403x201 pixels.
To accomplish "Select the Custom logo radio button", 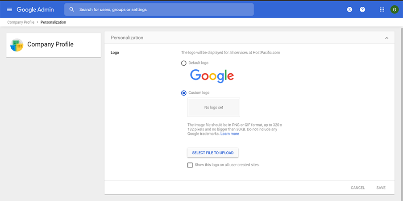I will pos(183,93).
